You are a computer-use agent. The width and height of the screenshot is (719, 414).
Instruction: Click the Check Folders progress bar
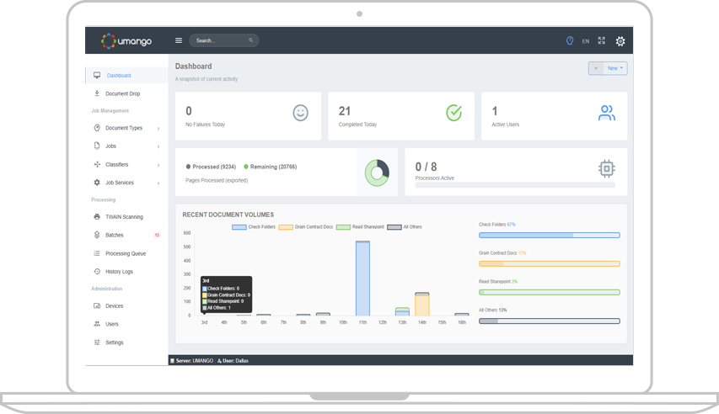point(549,235)
